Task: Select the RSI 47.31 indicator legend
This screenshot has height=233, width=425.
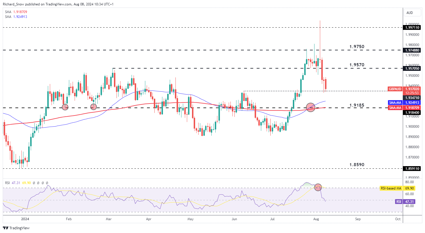Action: point(13,183)
